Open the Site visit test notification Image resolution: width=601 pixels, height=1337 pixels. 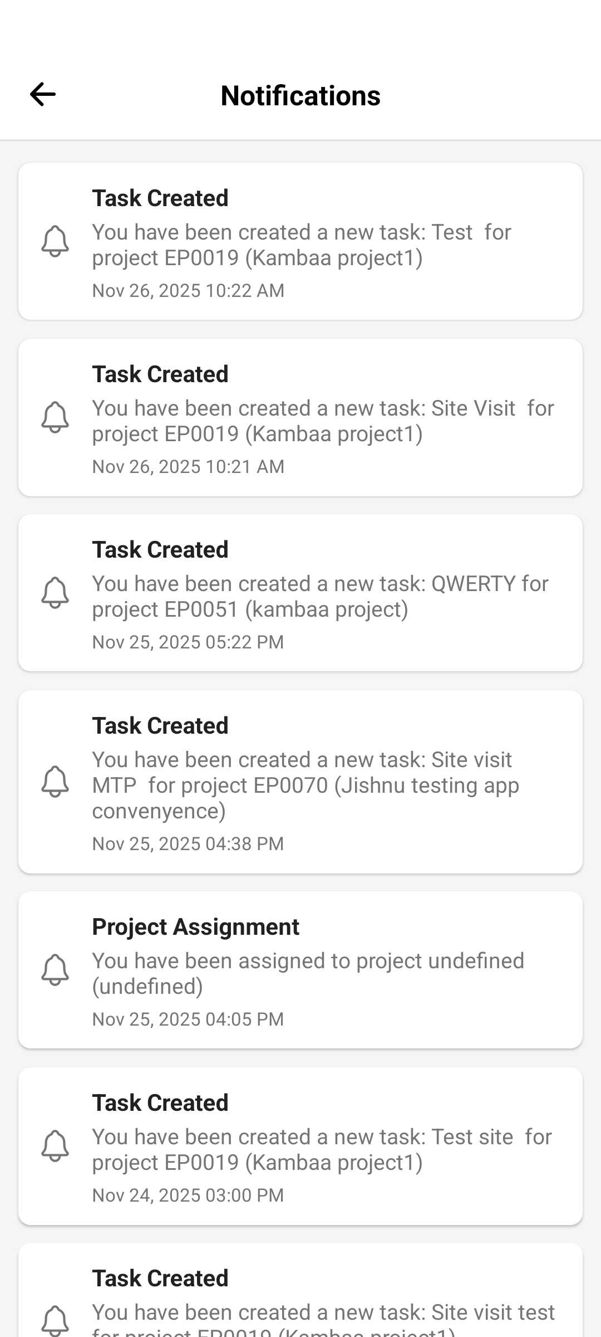click(x=323, y=1315)
